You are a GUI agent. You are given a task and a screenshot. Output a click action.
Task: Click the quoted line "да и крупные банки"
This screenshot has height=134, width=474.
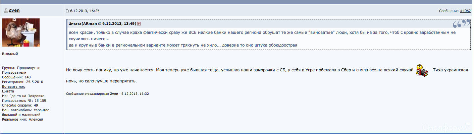point(183,45)
